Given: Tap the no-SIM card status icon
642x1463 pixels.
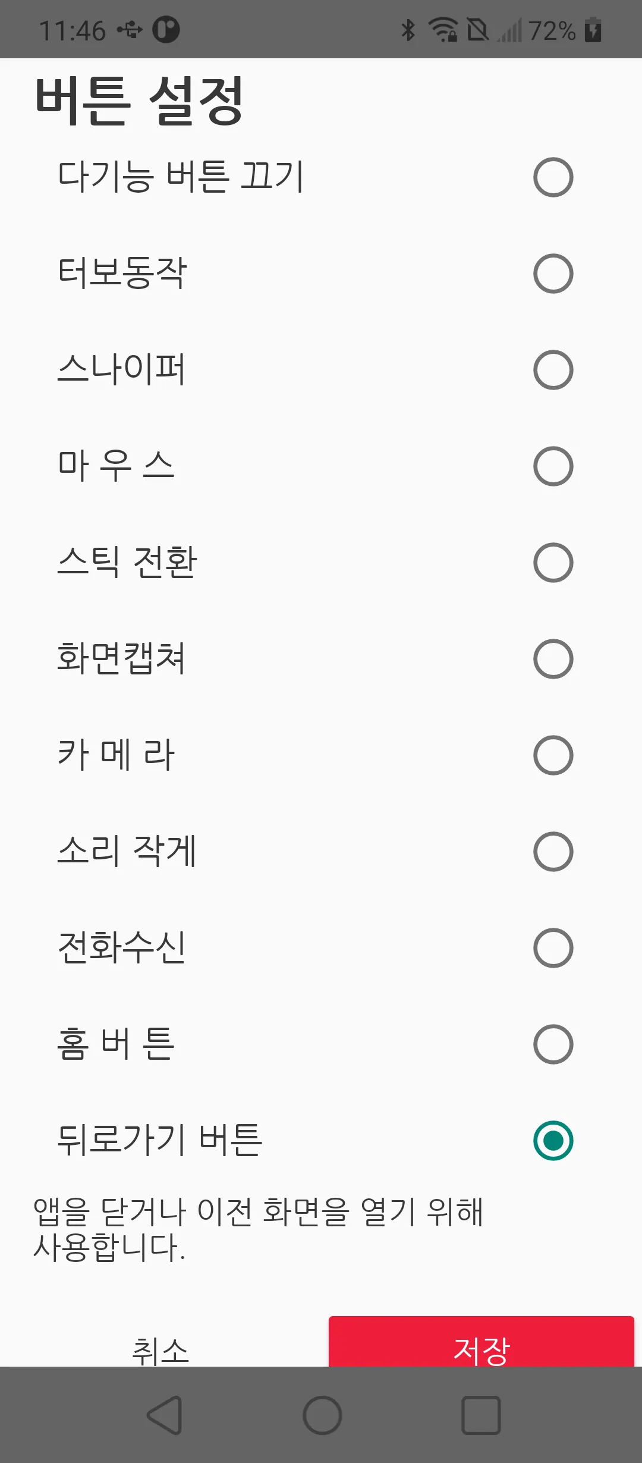Looking at the screenshot, I should (x=477, y=30).
